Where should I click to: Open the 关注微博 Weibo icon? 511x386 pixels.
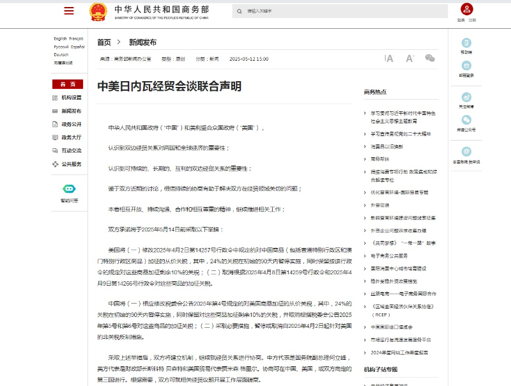click(466, 97)
